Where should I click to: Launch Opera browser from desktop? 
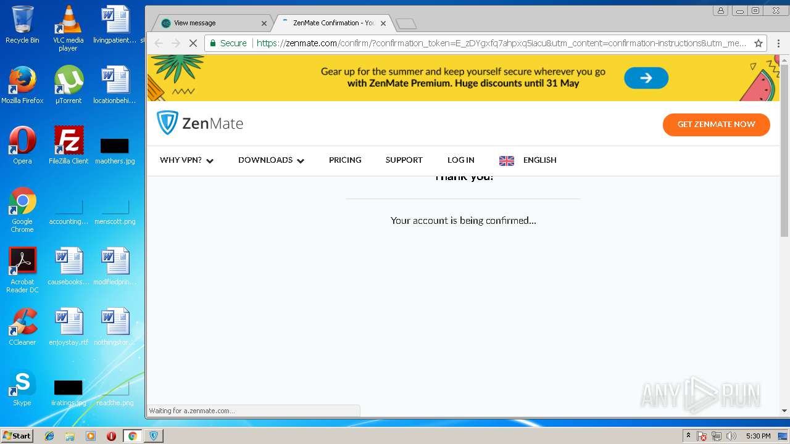coord(22,146)
